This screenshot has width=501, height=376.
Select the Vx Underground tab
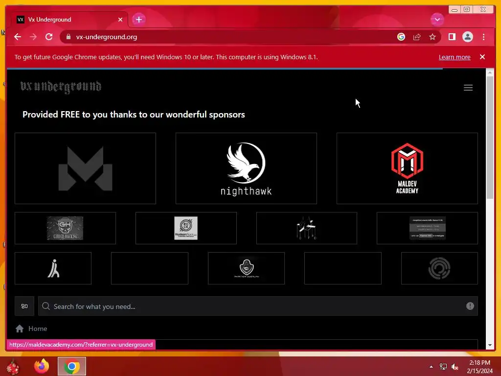coord(69,20)
